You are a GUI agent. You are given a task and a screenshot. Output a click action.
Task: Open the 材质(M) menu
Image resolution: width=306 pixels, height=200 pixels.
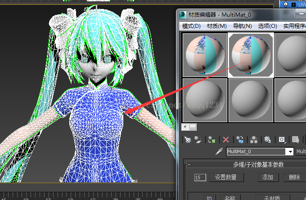[216, 26]
